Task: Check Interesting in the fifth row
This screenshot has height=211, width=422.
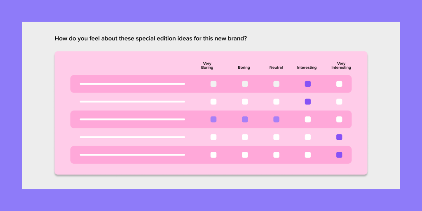Action: click(x=308, y=155)
